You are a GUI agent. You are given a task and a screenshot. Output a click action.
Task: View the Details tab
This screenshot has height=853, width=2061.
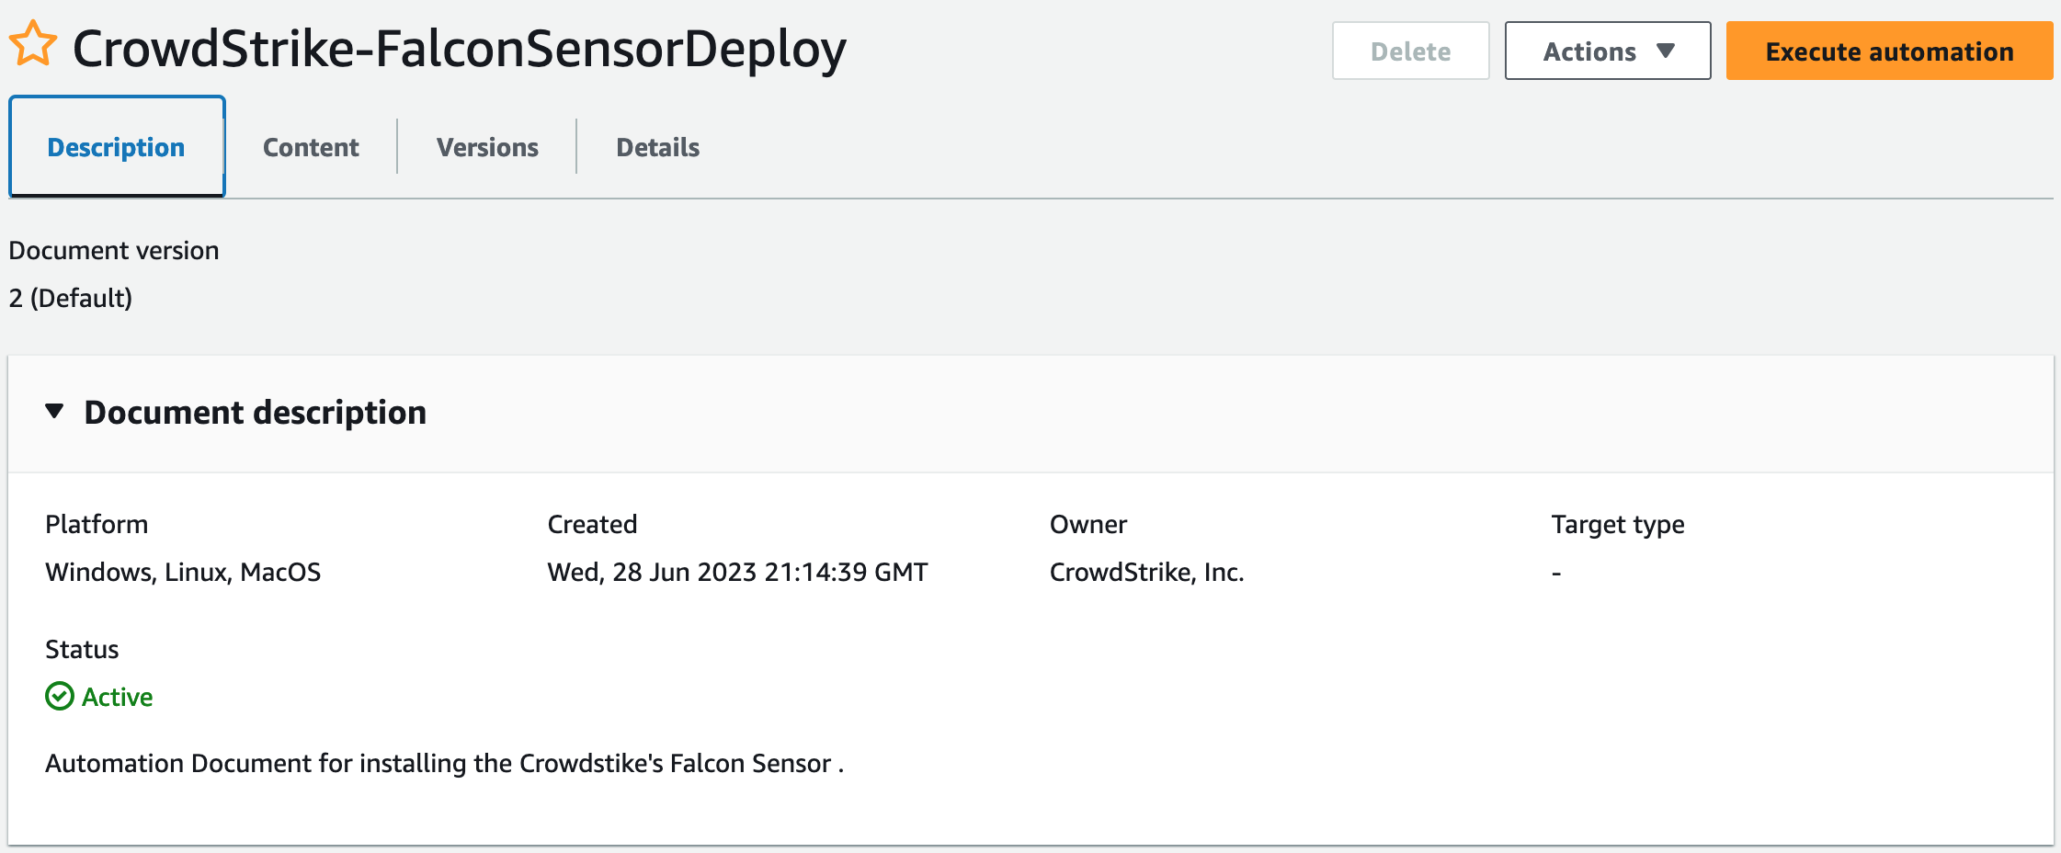[657, 147]
